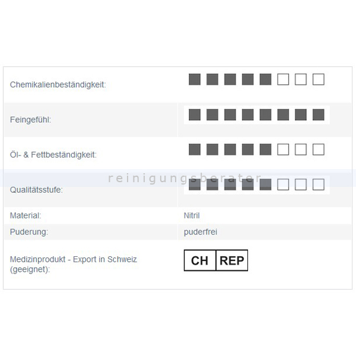The image size is (356, 356).
Task: Click the REP symbol box
Action: (x=232, y=260)
